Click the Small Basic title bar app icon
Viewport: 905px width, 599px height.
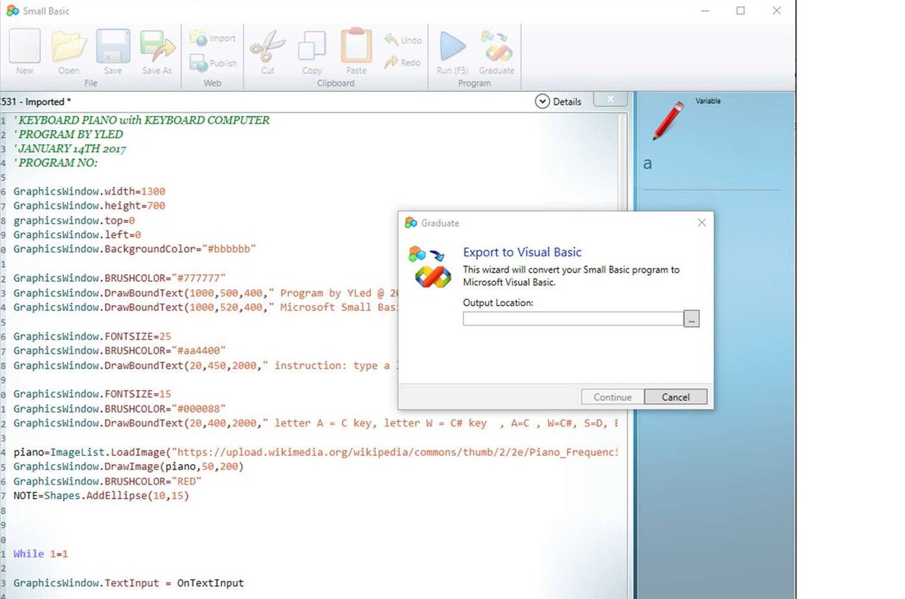[x=11, y=11]
